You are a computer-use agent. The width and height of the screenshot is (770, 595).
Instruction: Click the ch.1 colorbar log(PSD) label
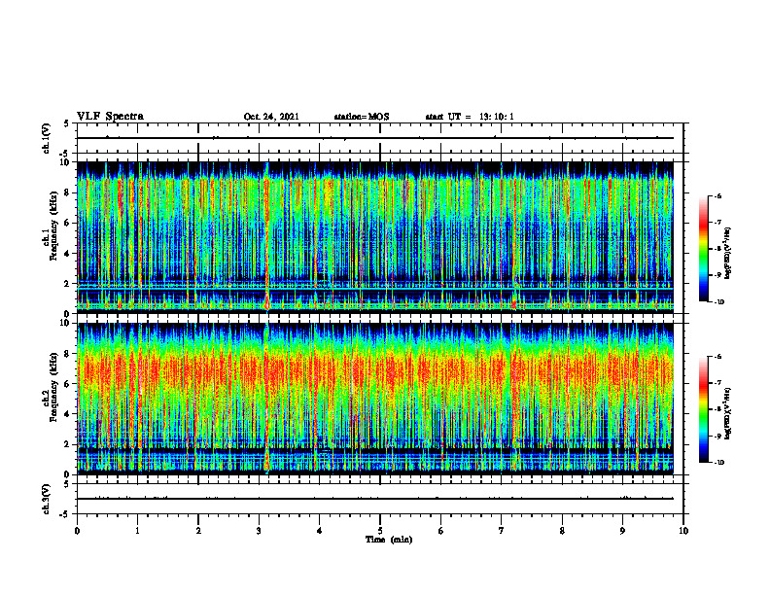click(729, 254)
